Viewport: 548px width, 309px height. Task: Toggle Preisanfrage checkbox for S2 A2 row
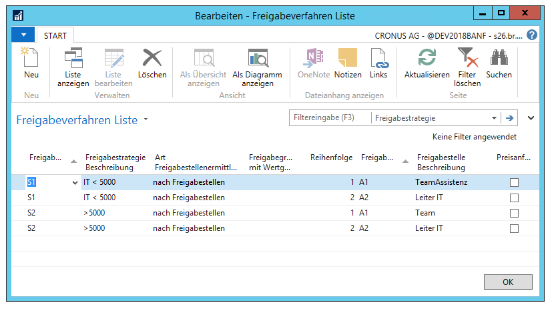[x=514, y=229]
